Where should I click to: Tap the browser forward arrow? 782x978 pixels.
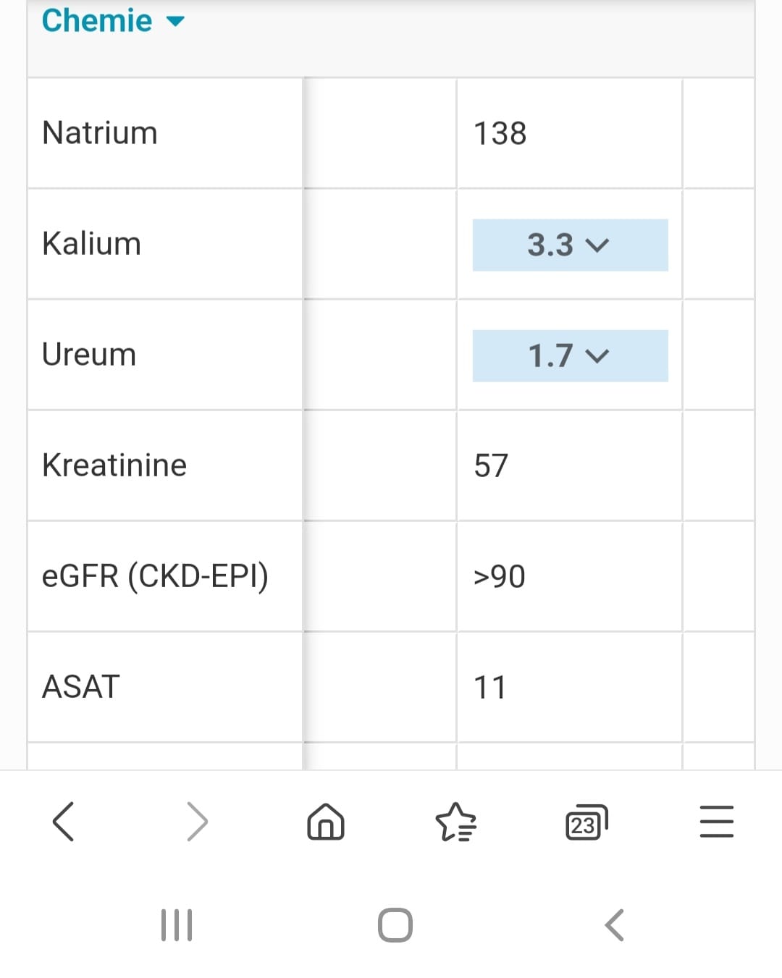pos(197,822)
